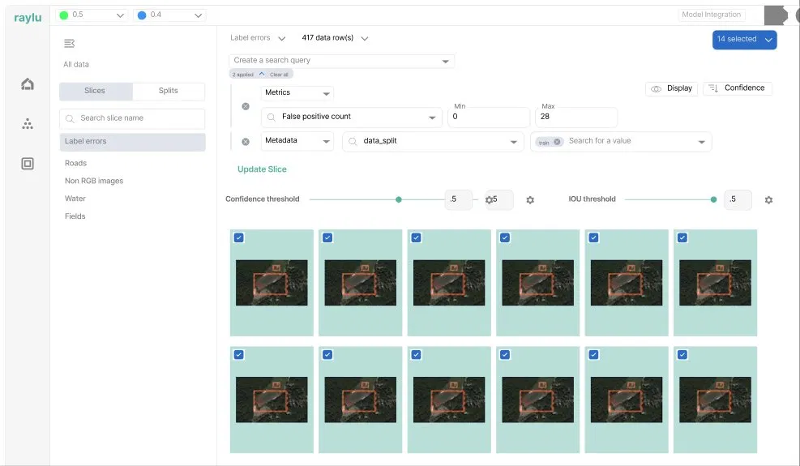Toggle checkbox on first image in top row
The height and width of the screenshot is (466, 800).
tap(239, 237)
